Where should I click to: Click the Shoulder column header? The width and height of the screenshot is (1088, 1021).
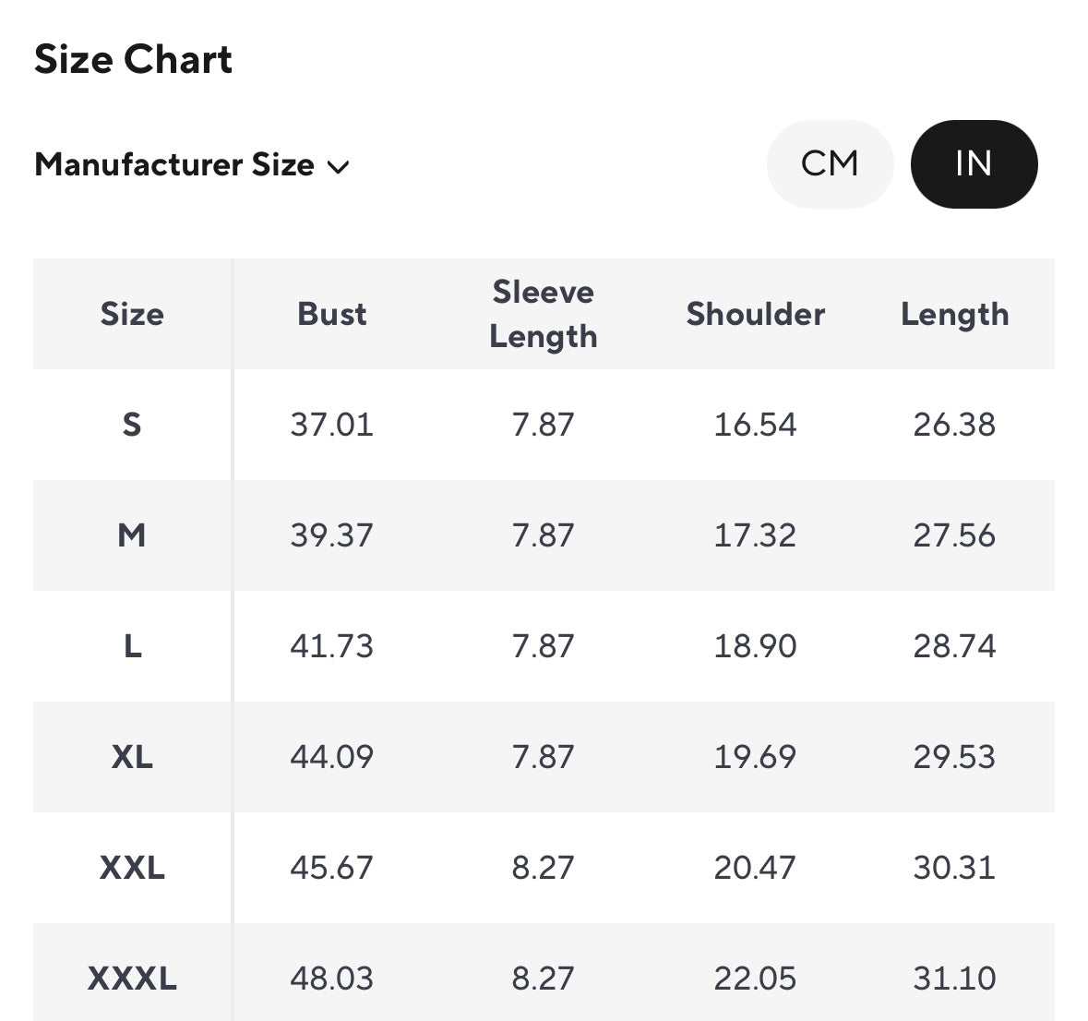click(755, 314)
